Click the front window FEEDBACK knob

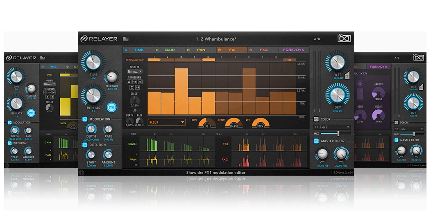[111, 77]
